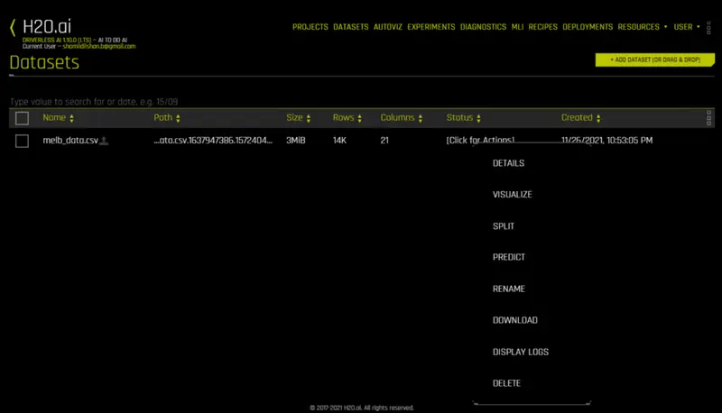Screen dimensions: 722x413
Task: Select Rename in actions menu
Action: [x=509, y=289]
